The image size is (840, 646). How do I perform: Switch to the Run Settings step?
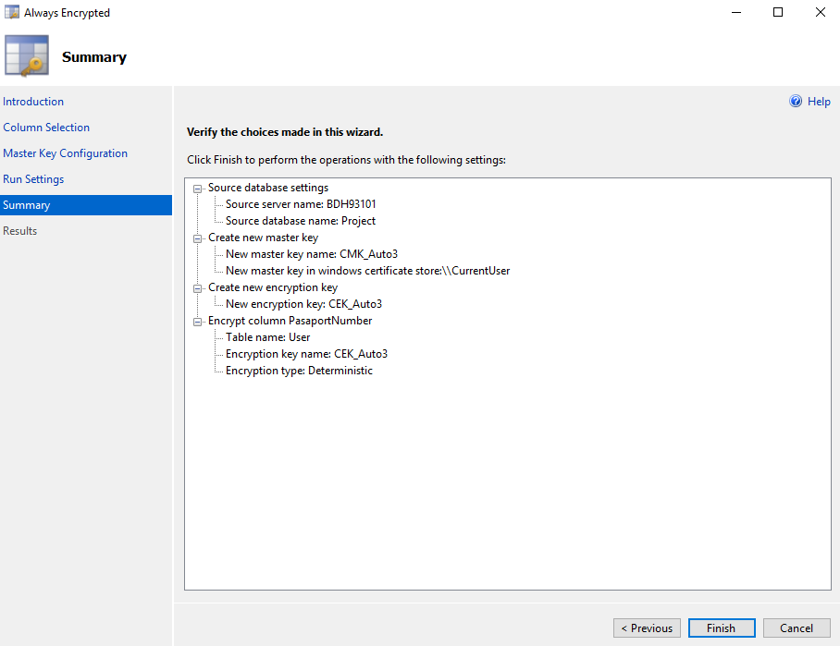[33, 179]
